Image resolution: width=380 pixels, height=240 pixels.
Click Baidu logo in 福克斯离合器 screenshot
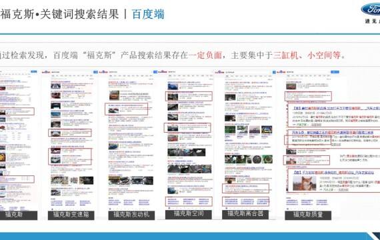220,72
